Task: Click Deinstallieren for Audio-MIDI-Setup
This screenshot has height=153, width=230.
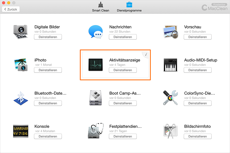Action: pos(198,70)
